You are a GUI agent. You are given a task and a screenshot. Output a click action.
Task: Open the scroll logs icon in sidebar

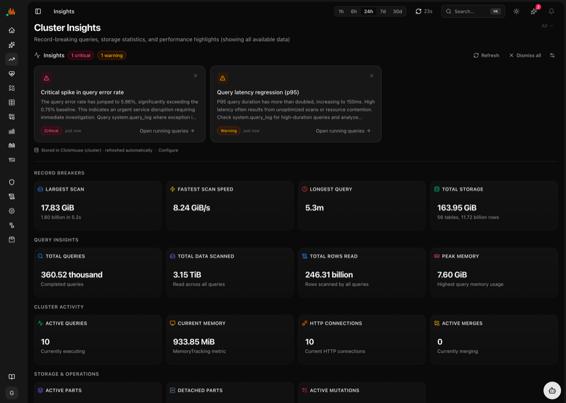click(x=12, y=197)
